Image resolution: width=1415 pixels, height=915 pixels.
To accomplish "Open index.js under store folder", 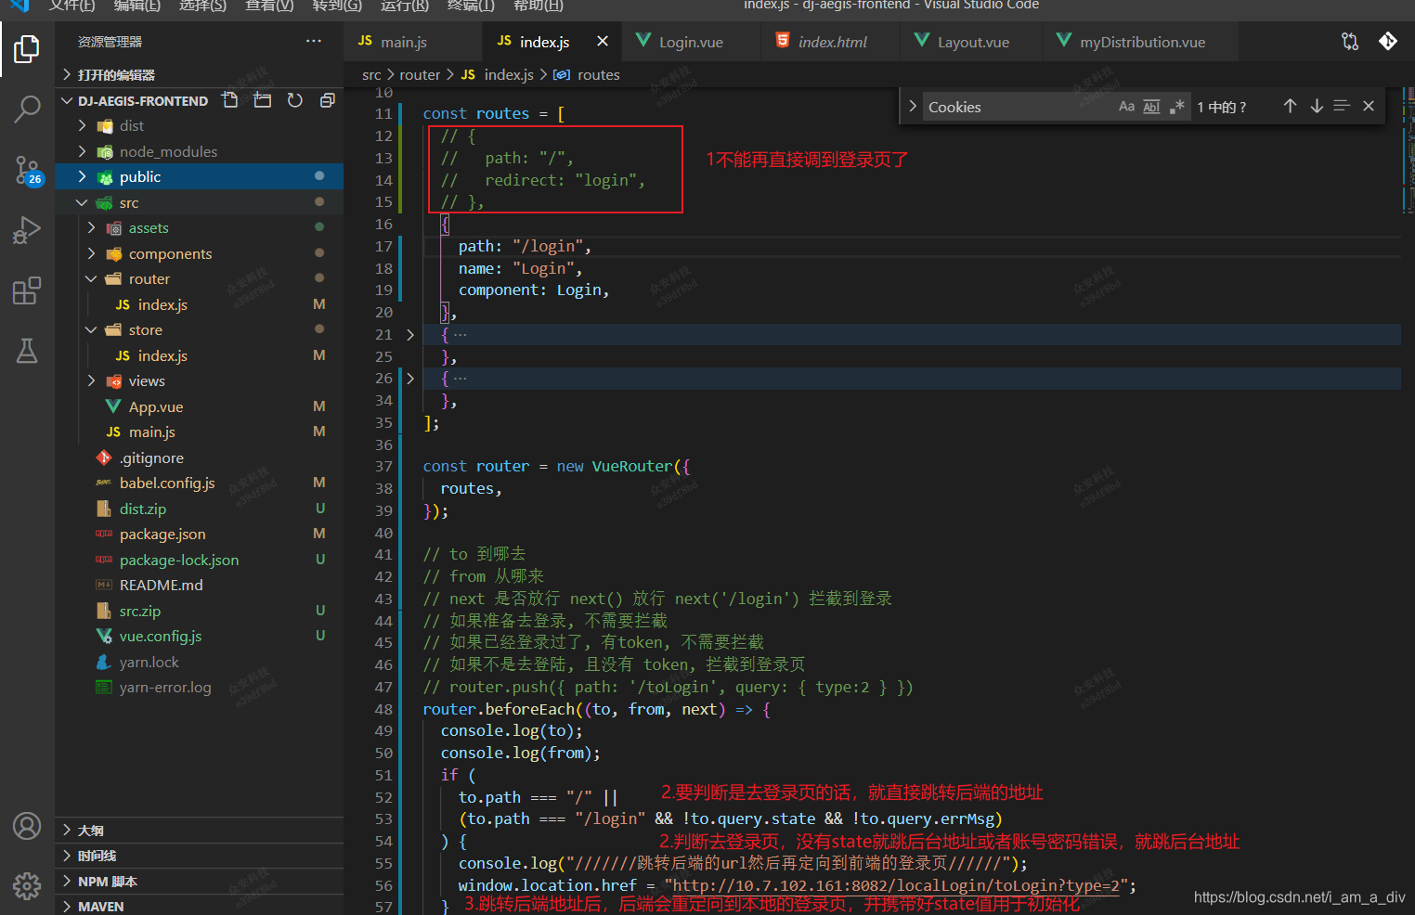I will 200,355.
